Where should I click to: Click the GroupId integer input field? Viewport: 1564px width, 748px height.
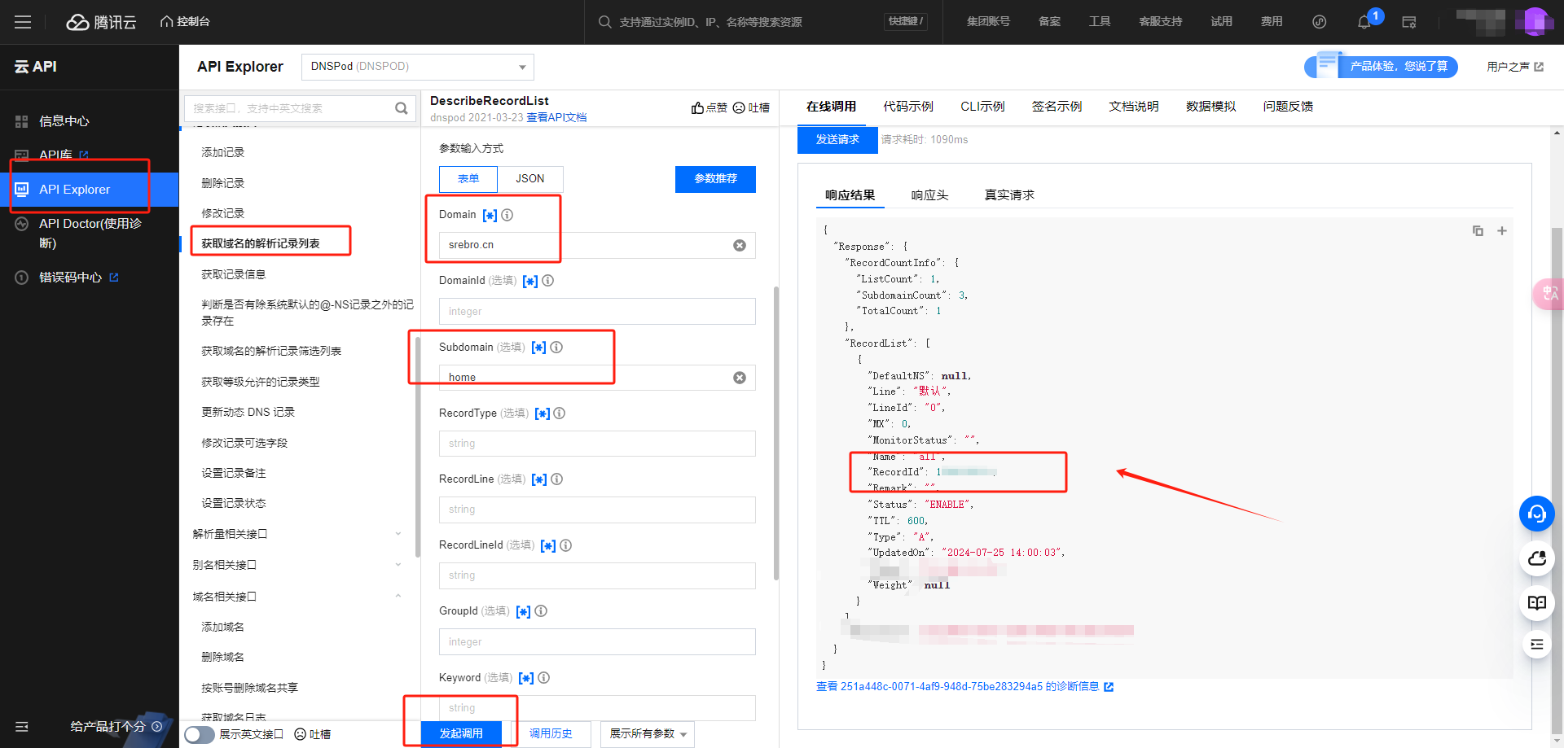[597, 642]
